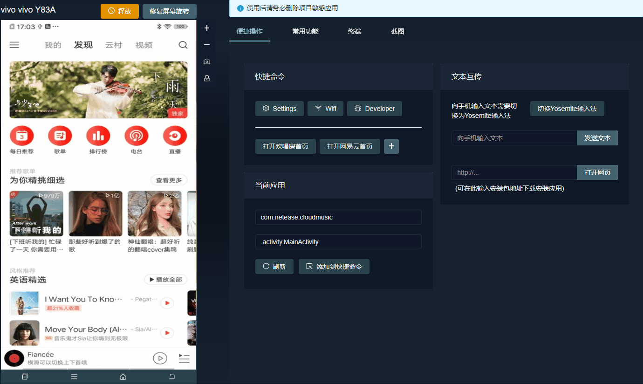Open the play queue list icon

pos(185,358)
